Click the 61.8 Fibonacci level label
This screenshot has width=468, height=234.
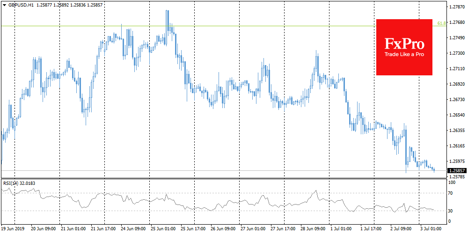pyautogui.click(x=441, y=23)
